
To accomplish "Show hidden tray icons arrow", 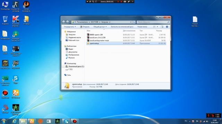I will coord(190,122).
